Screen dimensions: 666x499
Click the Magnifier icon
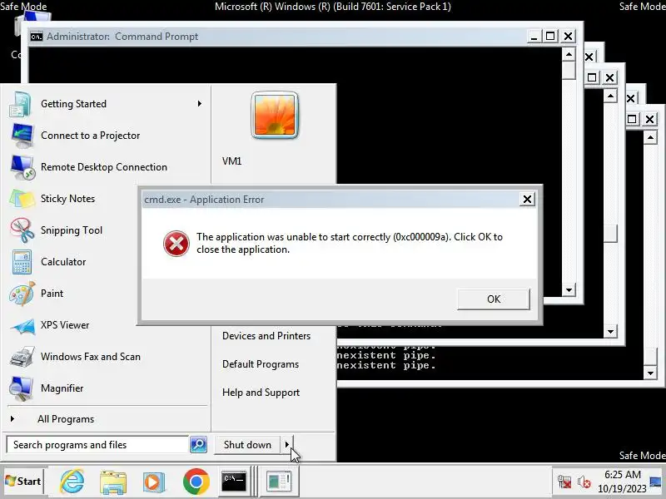pos(22,388)
